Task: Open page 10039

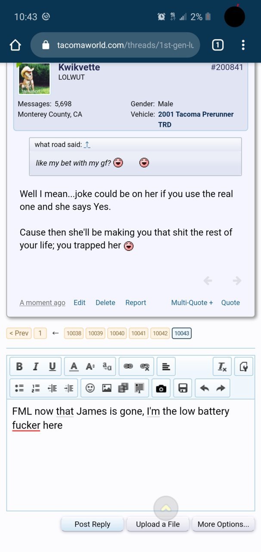Action: click(x=96, y=333)
